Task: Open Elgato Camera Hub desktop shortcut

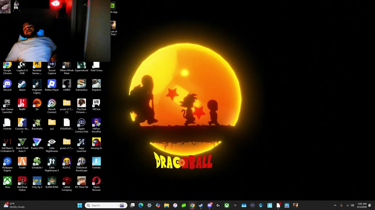Action: pos(81,126)
